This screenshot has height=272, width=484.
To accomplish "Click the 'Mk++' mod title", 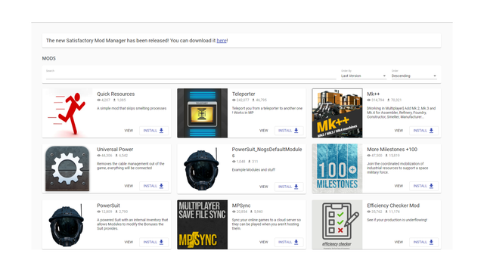I will point(373,94).
